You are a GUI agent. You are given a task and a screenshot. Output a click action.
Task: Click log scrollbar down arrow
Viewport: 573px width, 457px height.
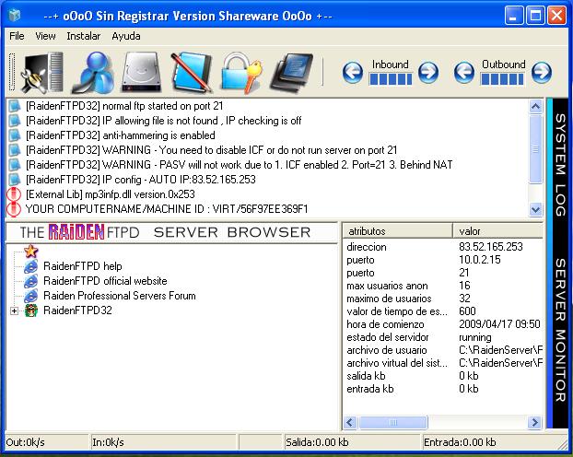(536, 209)
